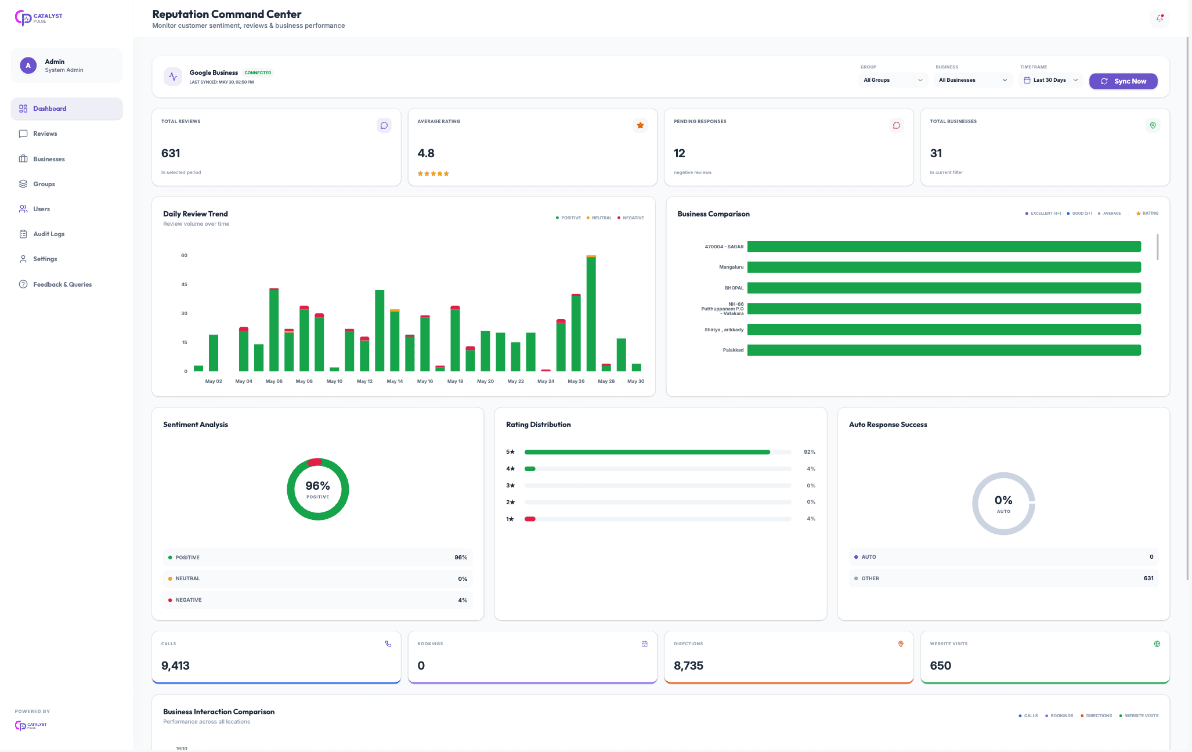The width and height of the screenshot is (1192, 752).
Task: Click the Website Visits globe icon
Action: click(x=1157, y=644)
